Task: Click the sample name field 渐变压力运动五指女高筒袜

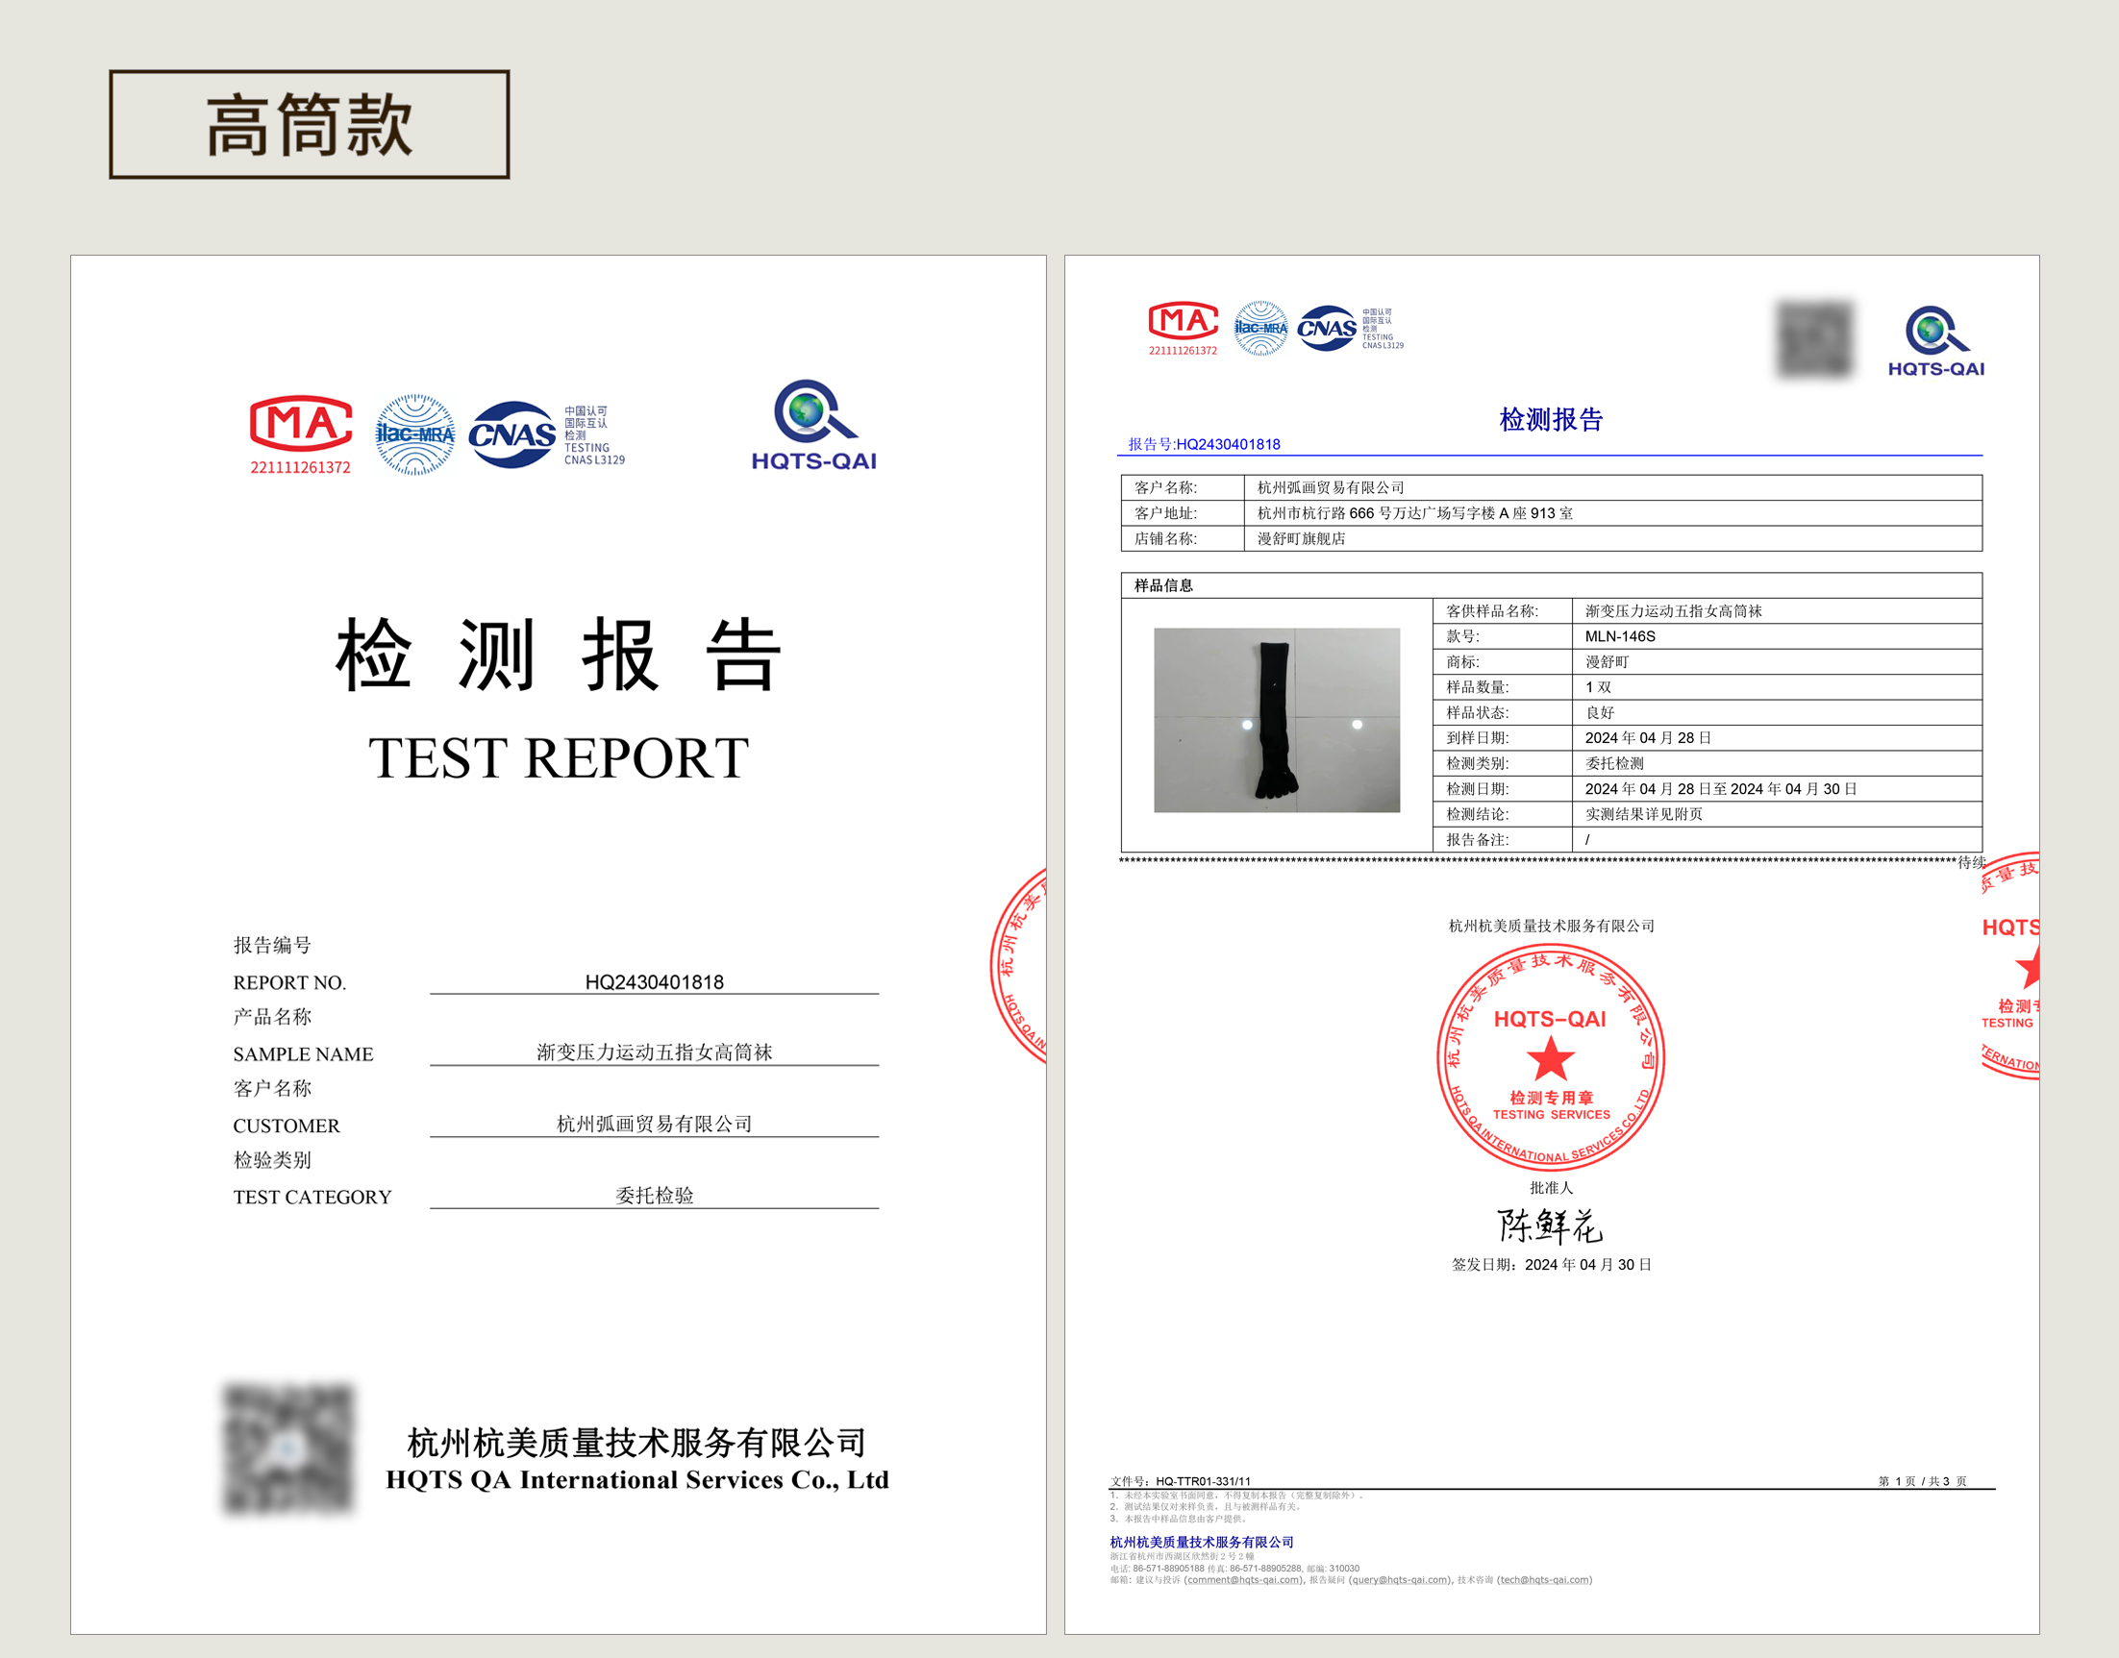Action: click(x=654, y=1052)
